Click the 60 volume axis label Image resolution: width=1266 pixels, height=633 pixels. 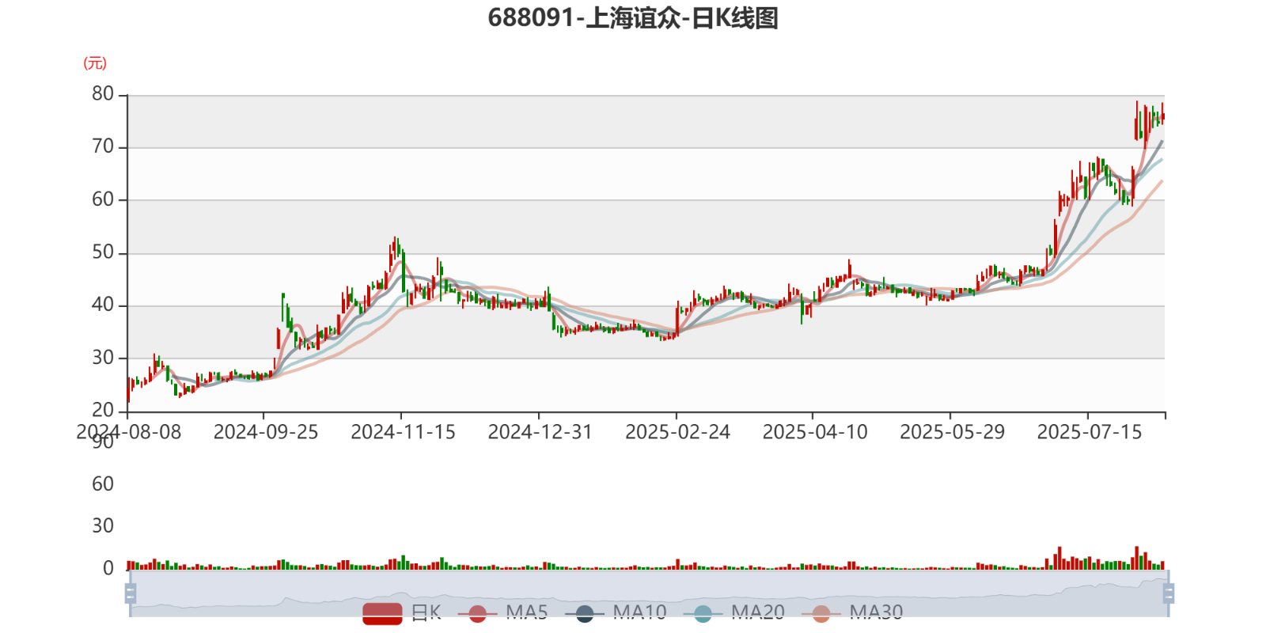point(103,484)
